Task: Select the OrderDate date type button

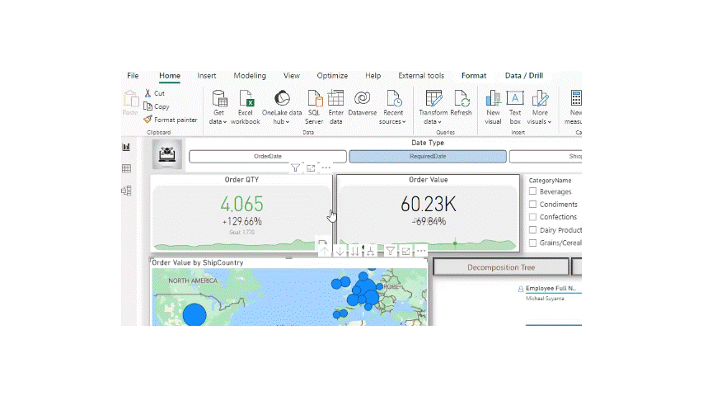Action: click(268, 157)
